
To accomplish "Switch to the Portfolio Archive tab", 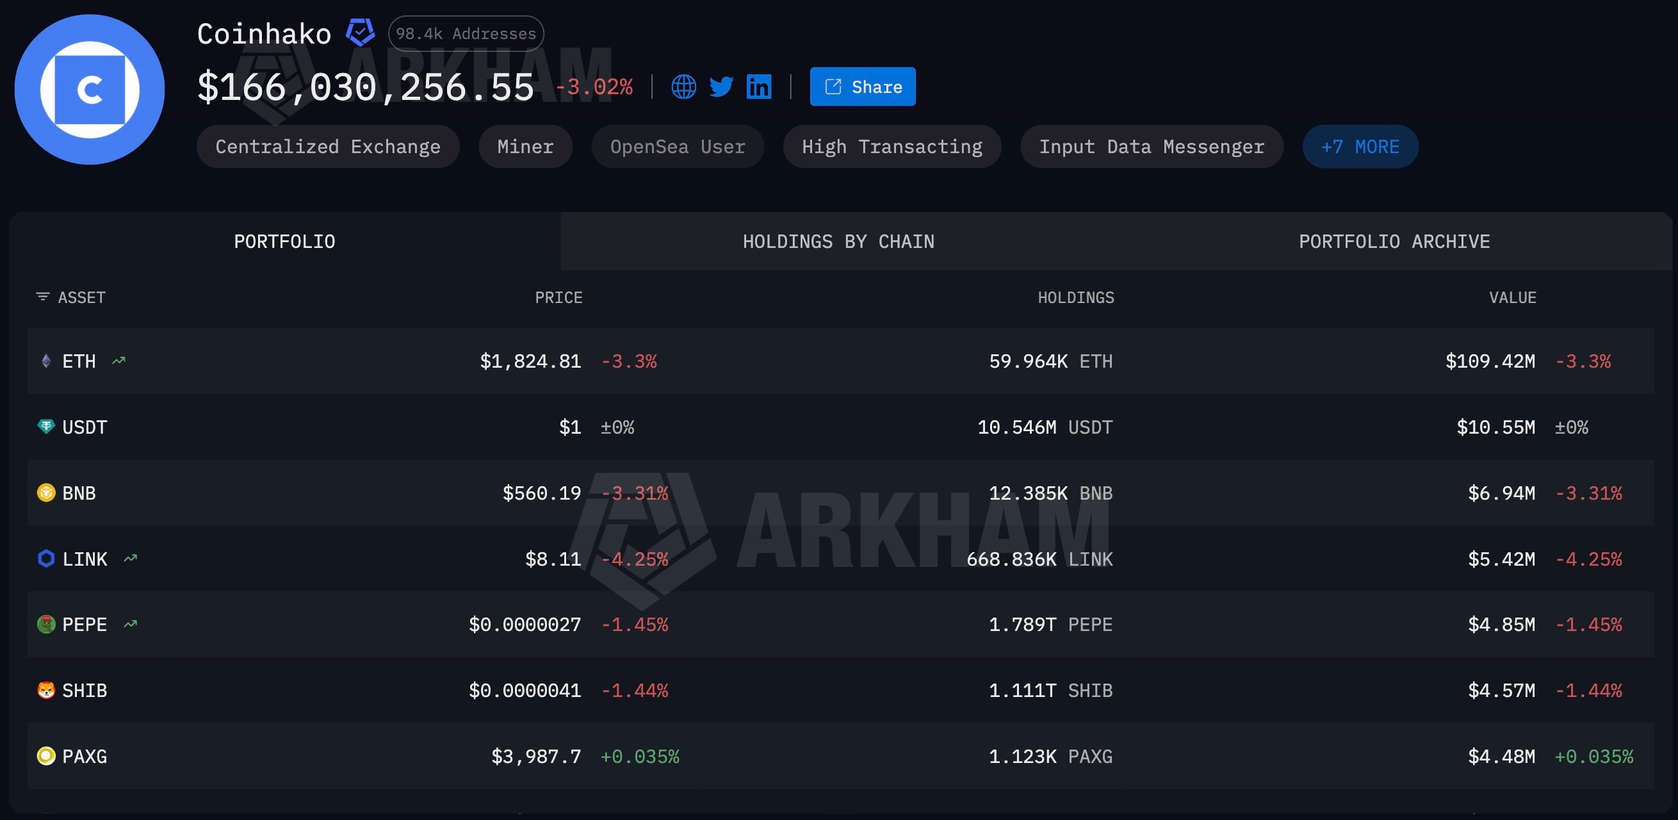I will coord(1394,242).
